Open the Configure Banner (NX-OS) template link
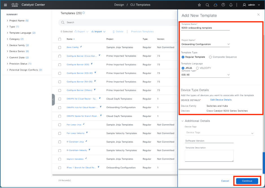The image size is (265, 188). click(80, 82)
